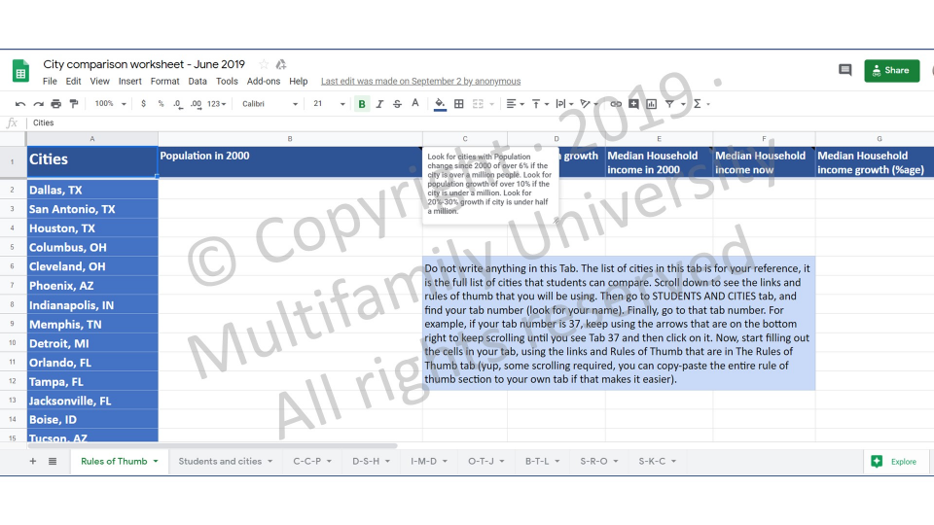
Task: Click the insert chart icon
Action: click(x=652, y=104)
